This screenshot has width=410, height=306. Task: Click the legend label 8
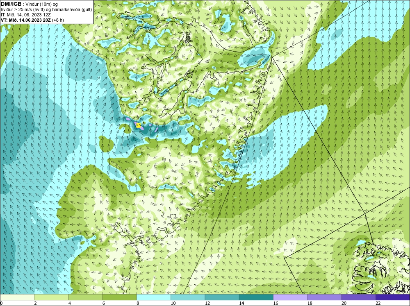click(138, 303)
